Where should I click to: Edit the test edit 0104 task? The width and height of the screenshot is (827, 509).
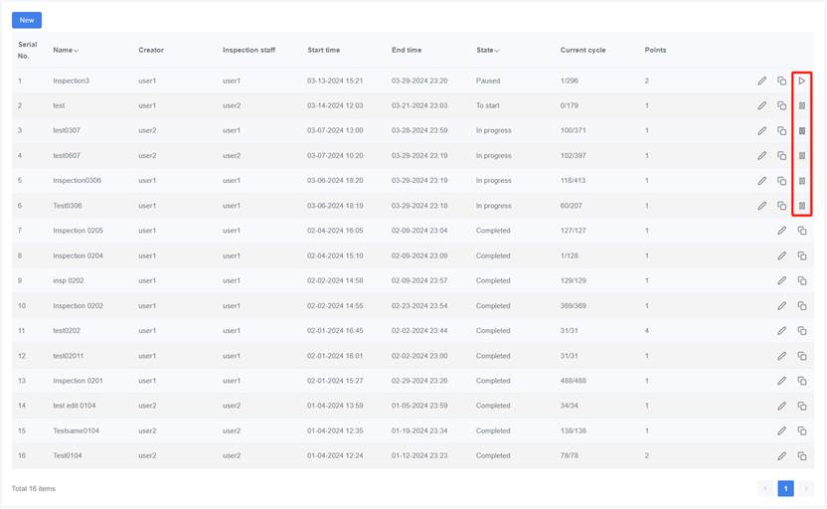[x=781, y=406]
